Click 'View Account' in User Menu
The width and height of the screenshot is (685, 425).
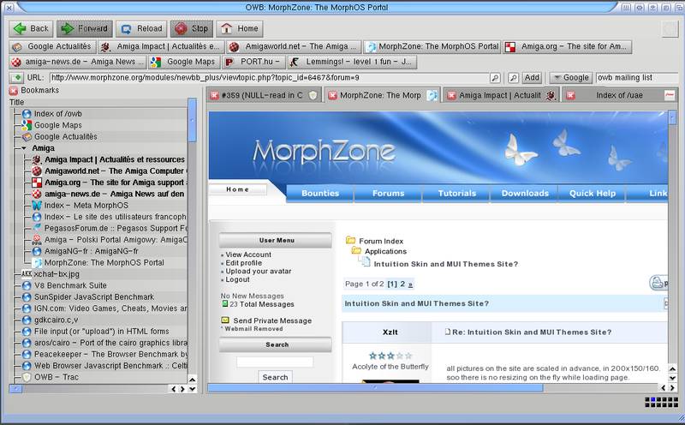tap(248, 254)
